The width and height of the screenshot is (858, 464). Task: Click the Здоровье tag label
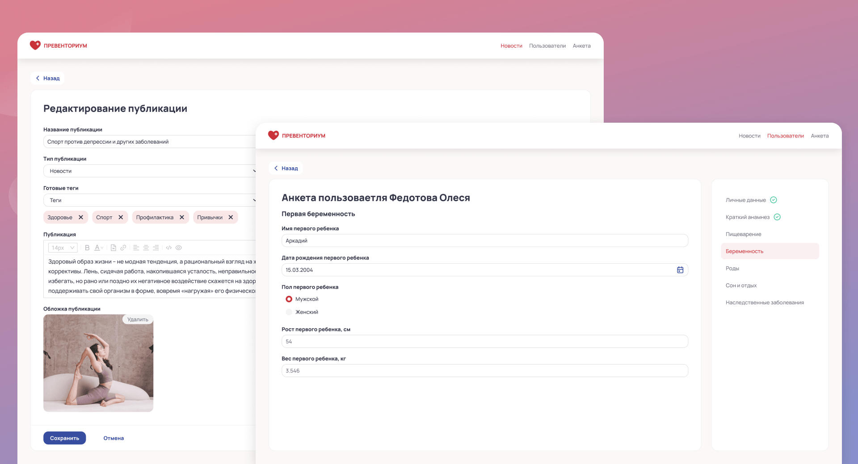(x=60, y=218)
